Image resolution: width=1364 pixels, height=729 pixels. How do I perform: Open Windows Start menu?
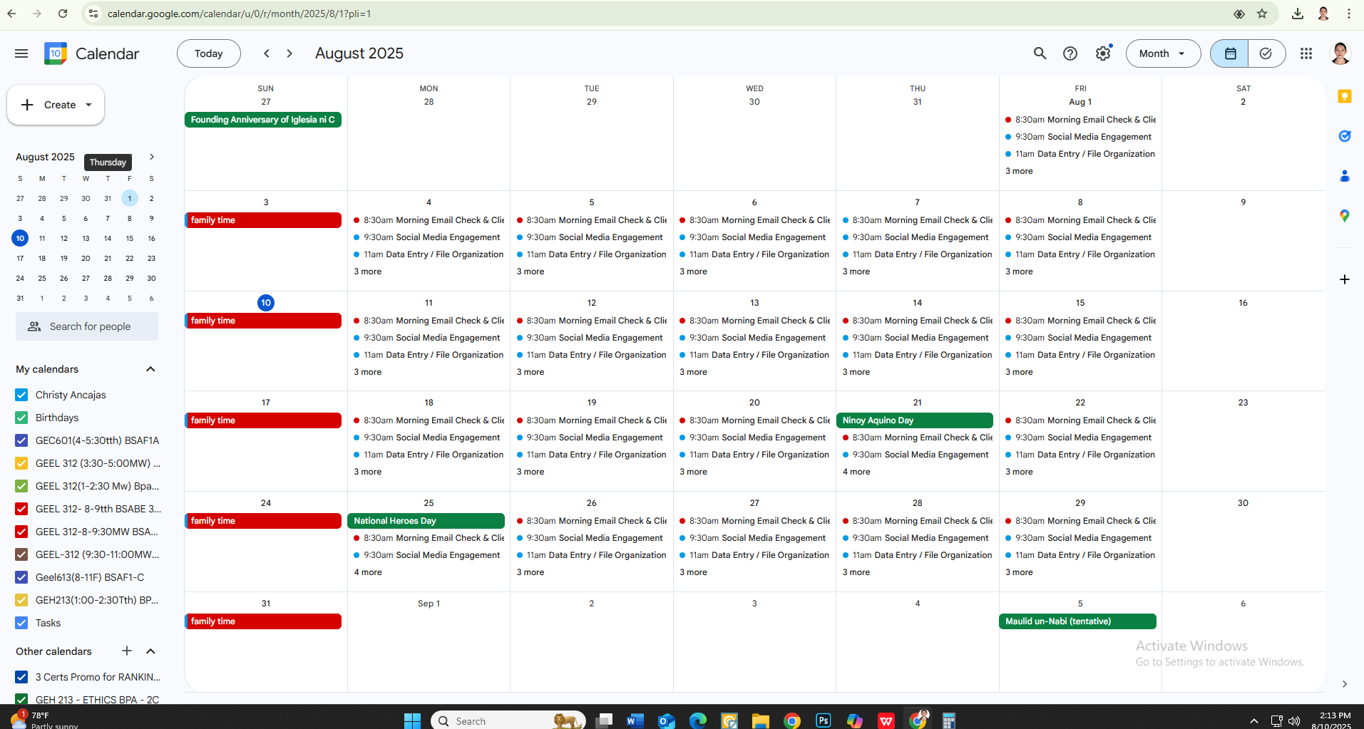[412, 720]
